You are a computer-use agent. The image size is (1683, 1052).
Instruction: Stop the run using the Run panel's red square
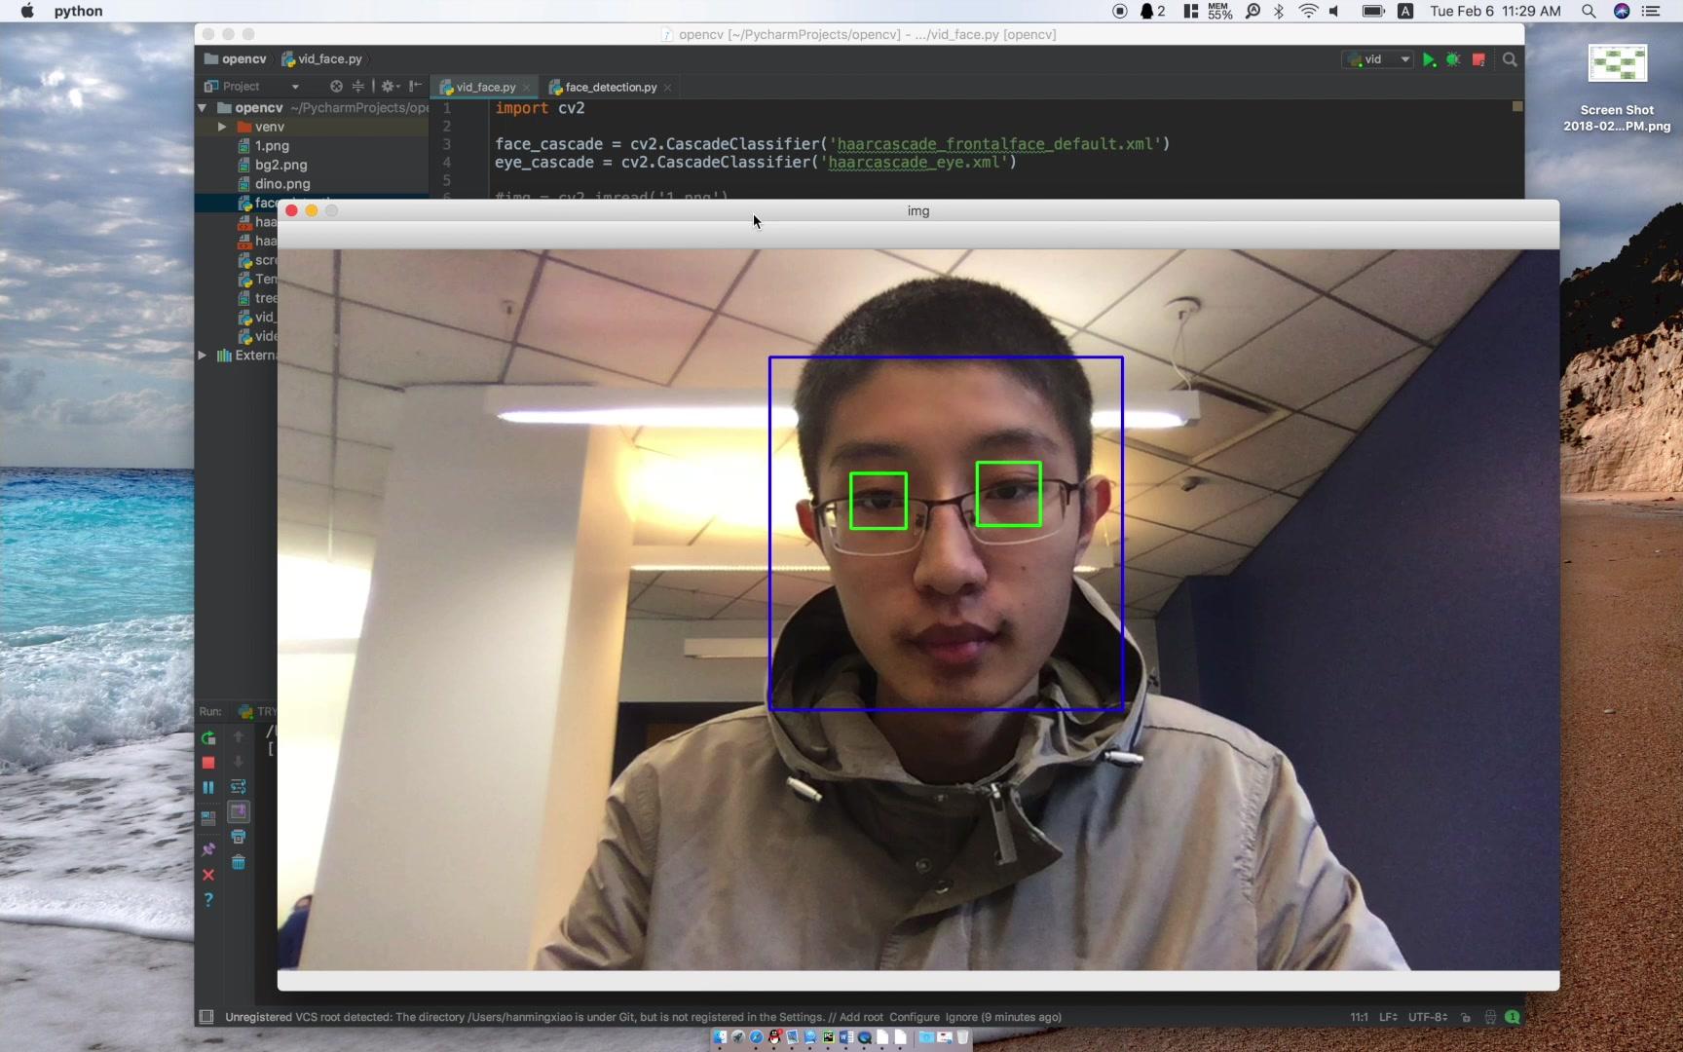tap(208, 763)
